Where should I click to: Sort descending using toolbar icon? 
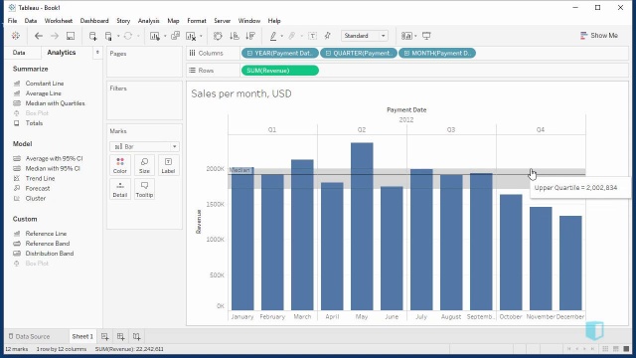[x=250, y=36]
